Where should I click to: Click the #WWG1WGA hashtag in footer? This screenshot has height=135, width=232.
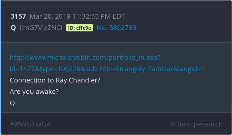[x=30, y=124]
